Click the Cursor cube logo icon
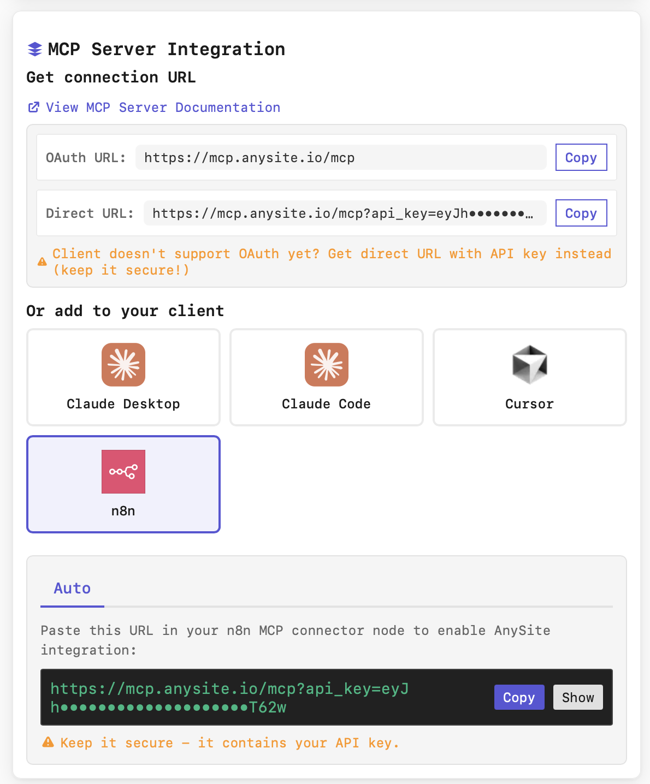Viewport: 650px width, 784px height. [530, 364]
